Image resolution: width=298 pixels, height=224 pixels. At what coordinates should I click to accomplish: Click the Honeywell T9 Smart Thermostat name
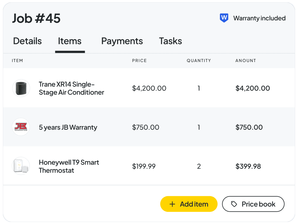[x=69, y=166]
